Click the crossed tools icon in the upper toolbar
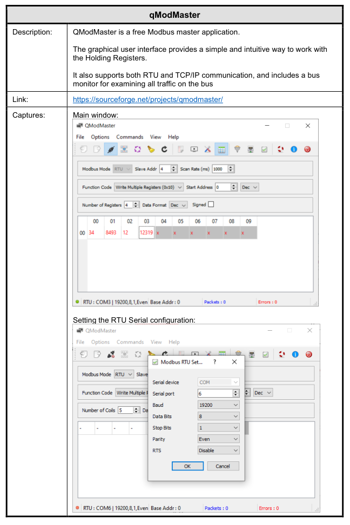Viewport: 350px width, 525px height. click(x=207, y=149)
